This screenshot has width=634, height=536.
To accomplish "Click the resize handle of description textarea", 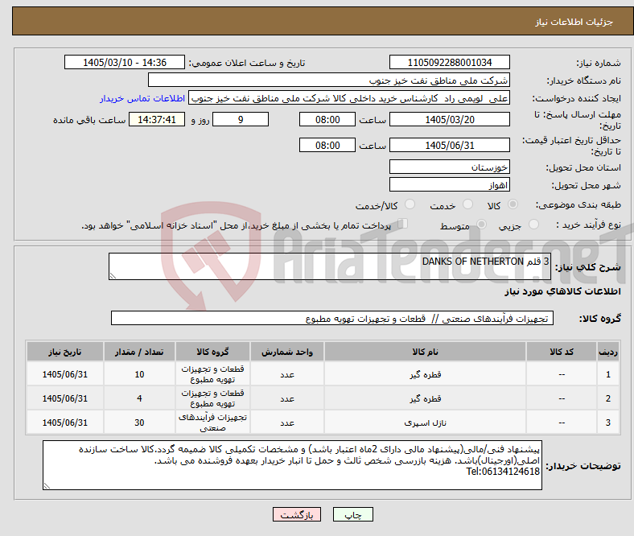I will [113, 276].
